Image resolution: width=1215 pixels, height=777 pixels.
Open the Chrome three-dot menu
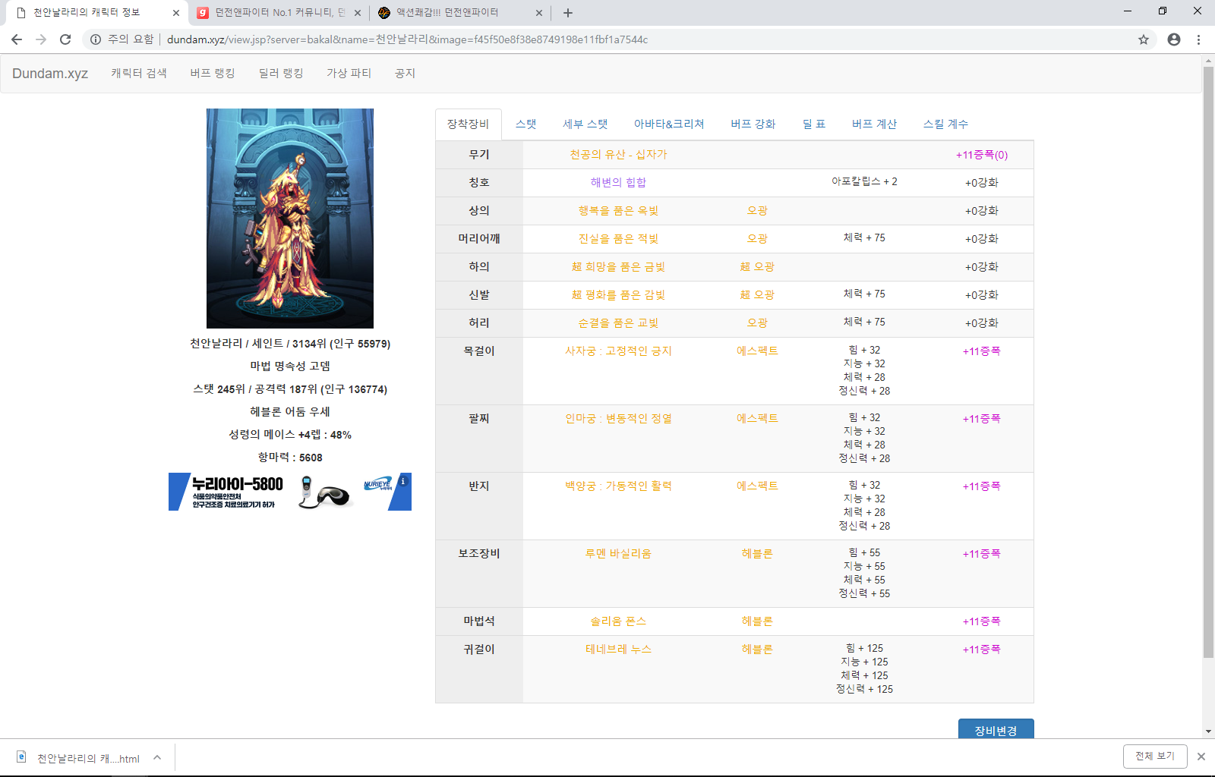coord(1199,39)
